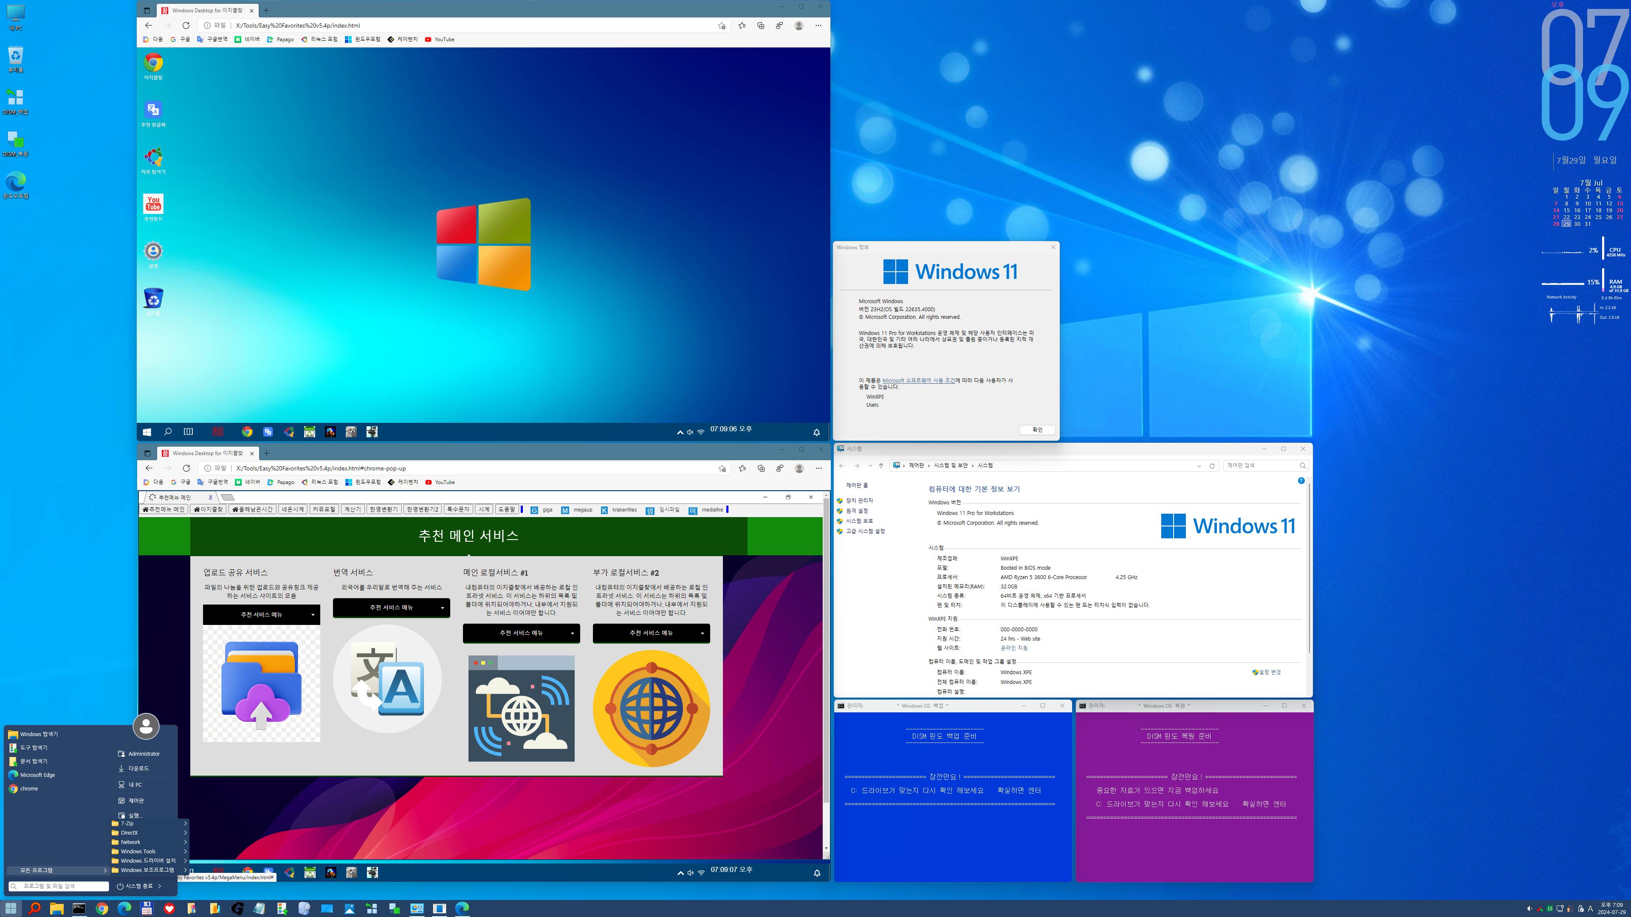Click 확인 in the Windows 정보 dialog
Image resolution: width=1631 pixels, height=917 pixels.
pos(1037,430)
